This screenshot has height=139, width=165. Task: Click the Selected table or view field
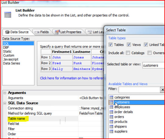(153, 65)
